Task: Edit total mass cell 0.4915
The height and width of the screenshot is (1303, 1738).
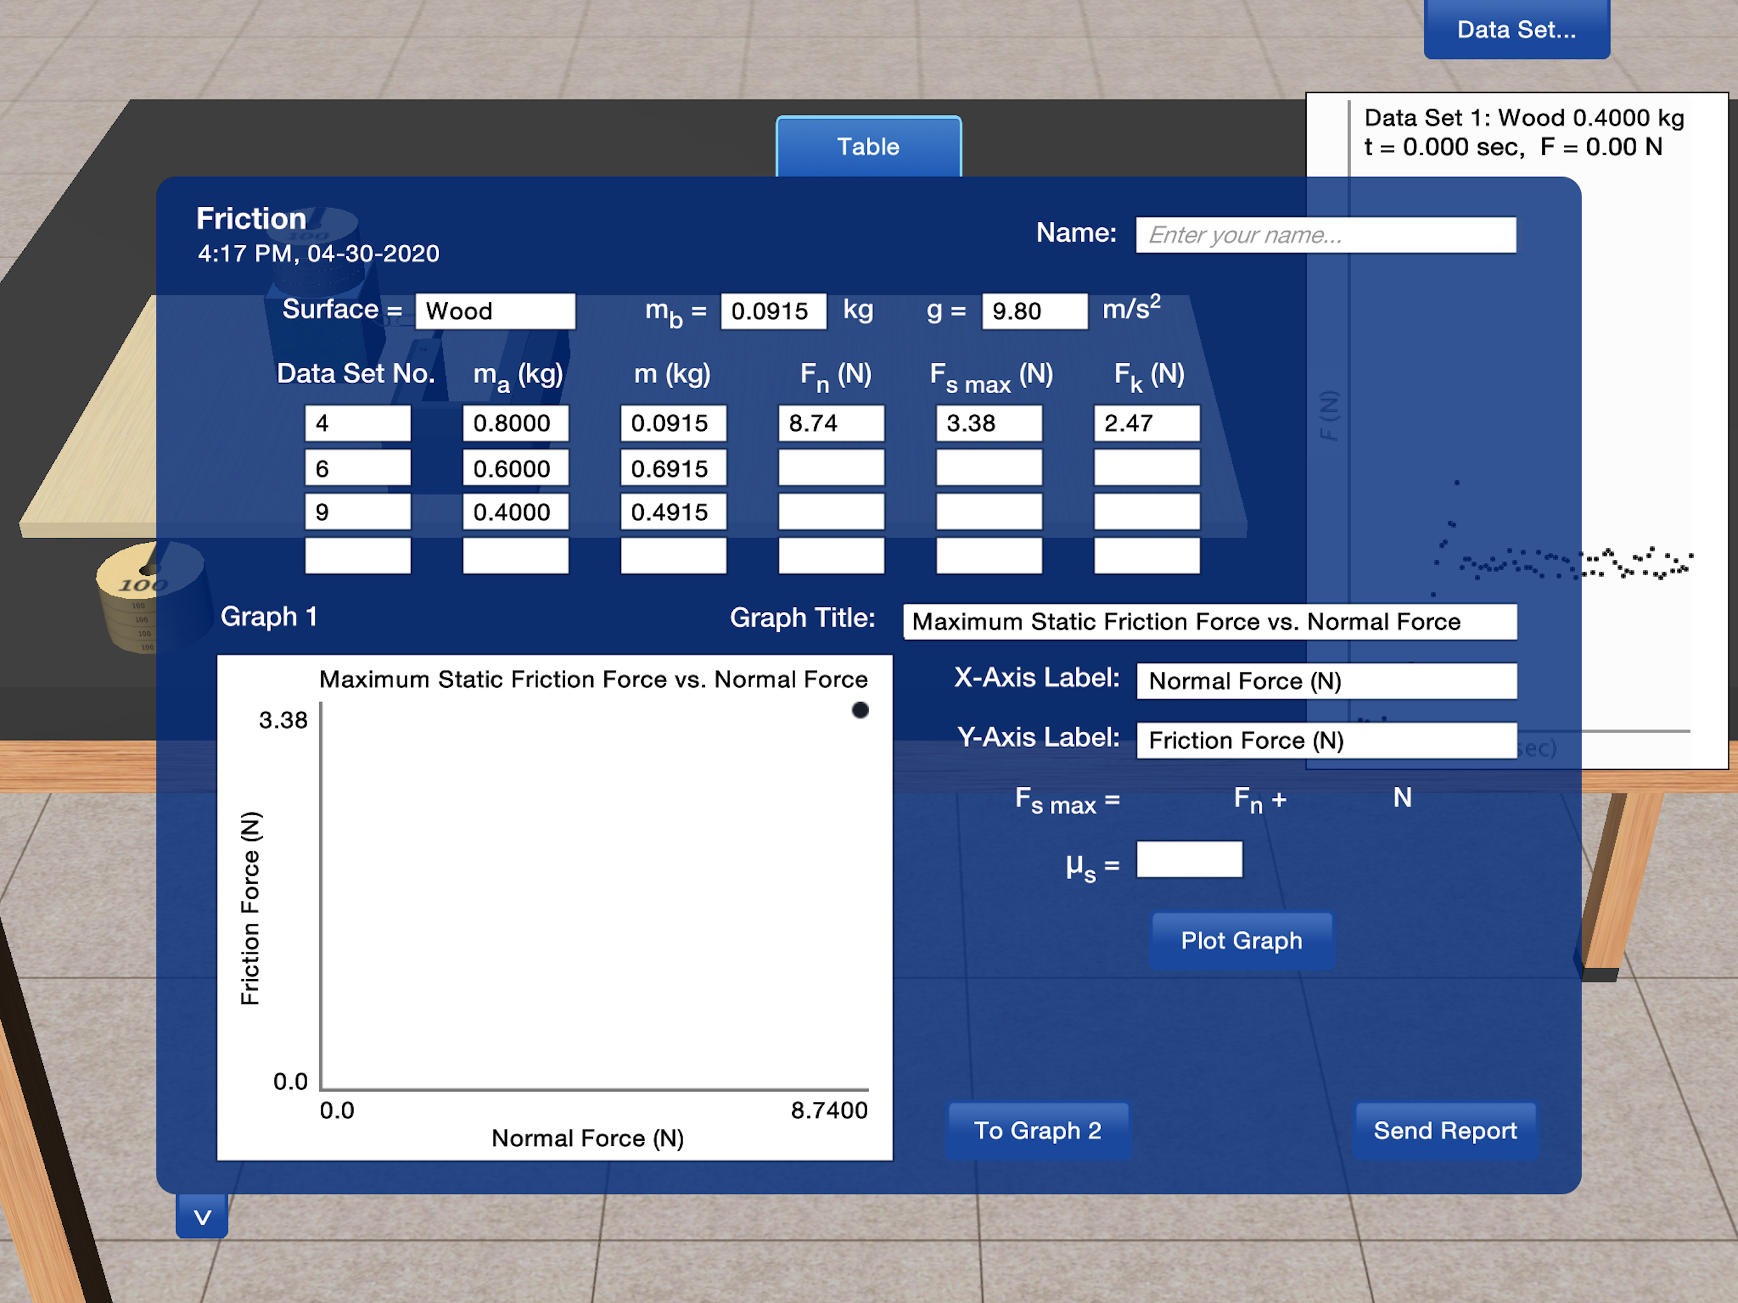Action: coord(673,512)
